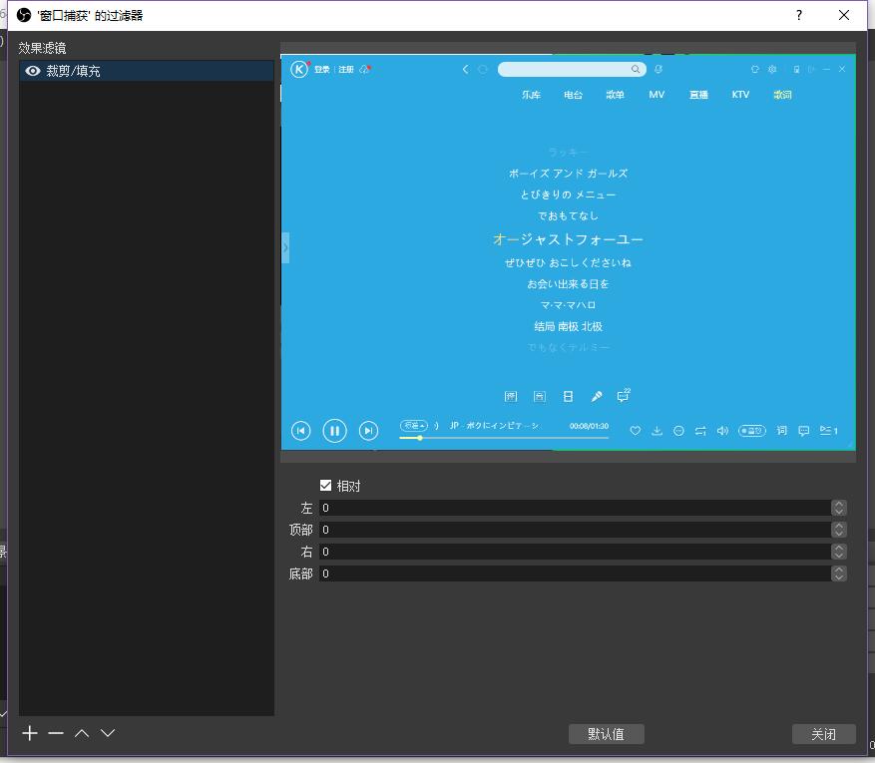This screenshot has width=875, height=763.
Task: Hide the 裁剪/填充 filter with the eye toggle
Action: tap(32, 70)
